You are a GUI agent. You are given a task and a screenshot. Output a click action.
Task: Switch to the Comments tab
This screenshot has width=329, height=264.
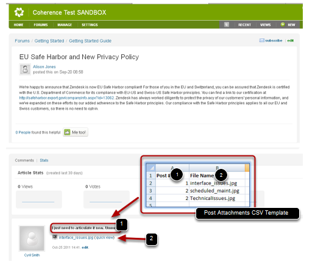point(24,160)
